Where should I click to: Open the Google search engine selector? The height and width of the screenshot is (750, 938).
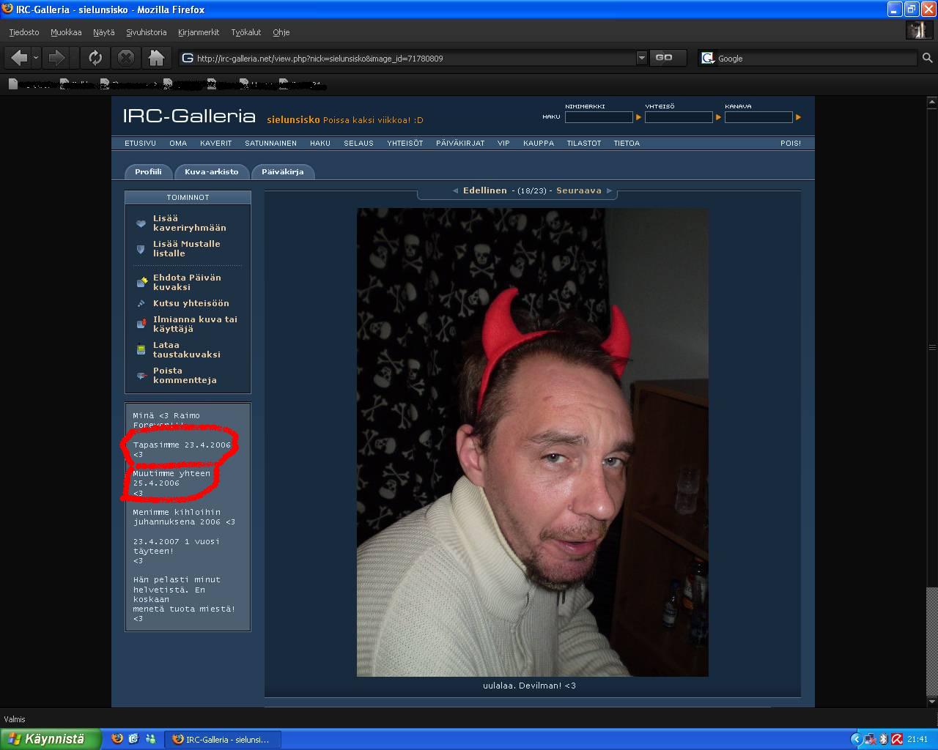tap(707, 58)
